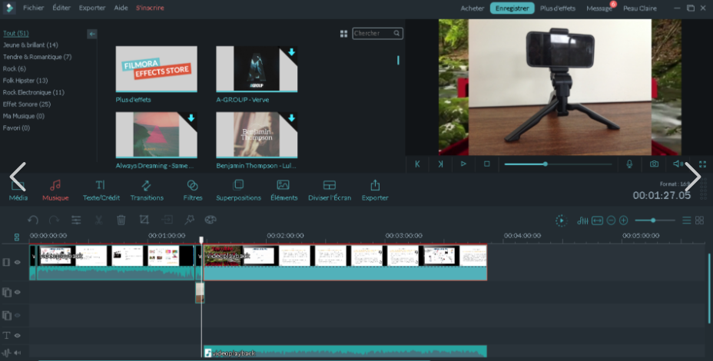Open the Filtres effects panel

coord(193,190)
